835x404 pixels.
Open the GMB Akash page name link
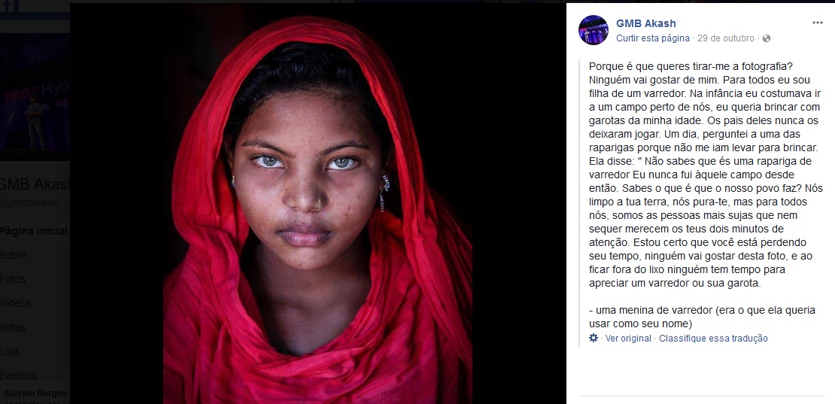(646, 23)
